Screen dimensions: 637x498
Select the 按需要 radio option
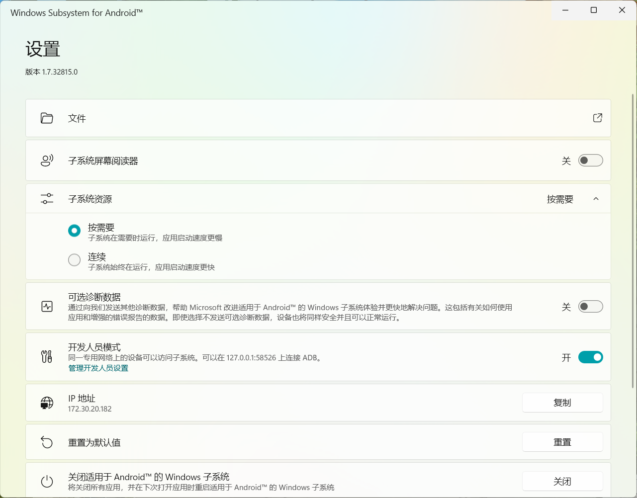[x=74, y=231]
